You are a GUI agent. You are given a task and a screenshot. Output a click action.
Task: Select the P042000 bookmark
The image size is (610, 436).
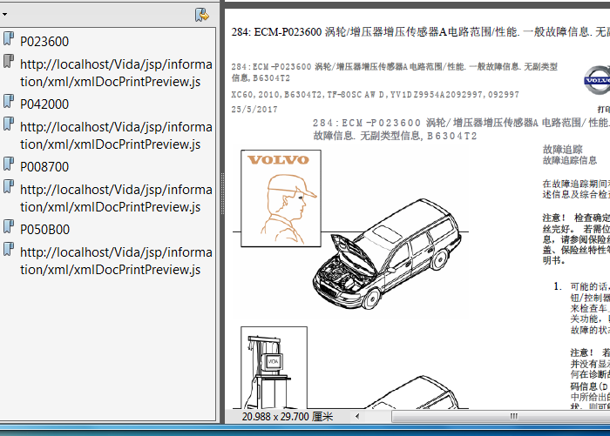click(44, 104)
